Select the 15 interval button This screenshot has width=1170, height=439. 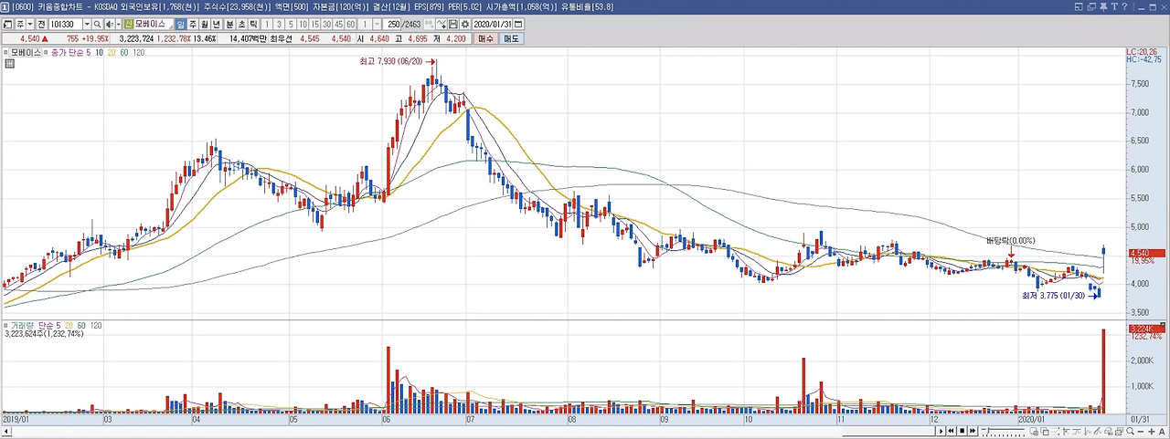coord(314,24)
